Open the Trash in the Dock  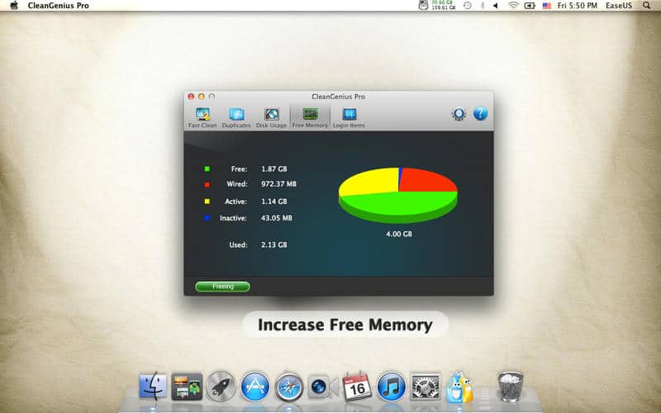pos(510,386)
